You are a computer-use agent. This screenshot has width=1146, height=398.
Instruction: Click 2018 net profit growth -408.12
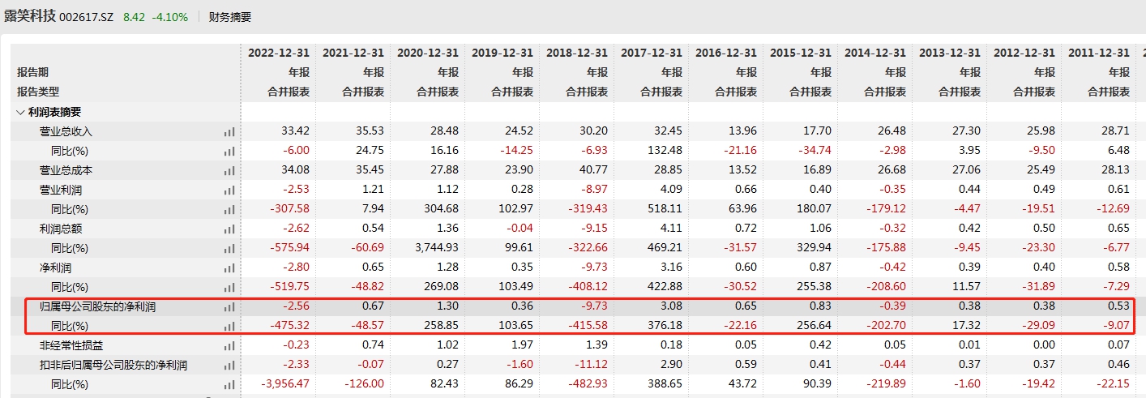point(590,287)
